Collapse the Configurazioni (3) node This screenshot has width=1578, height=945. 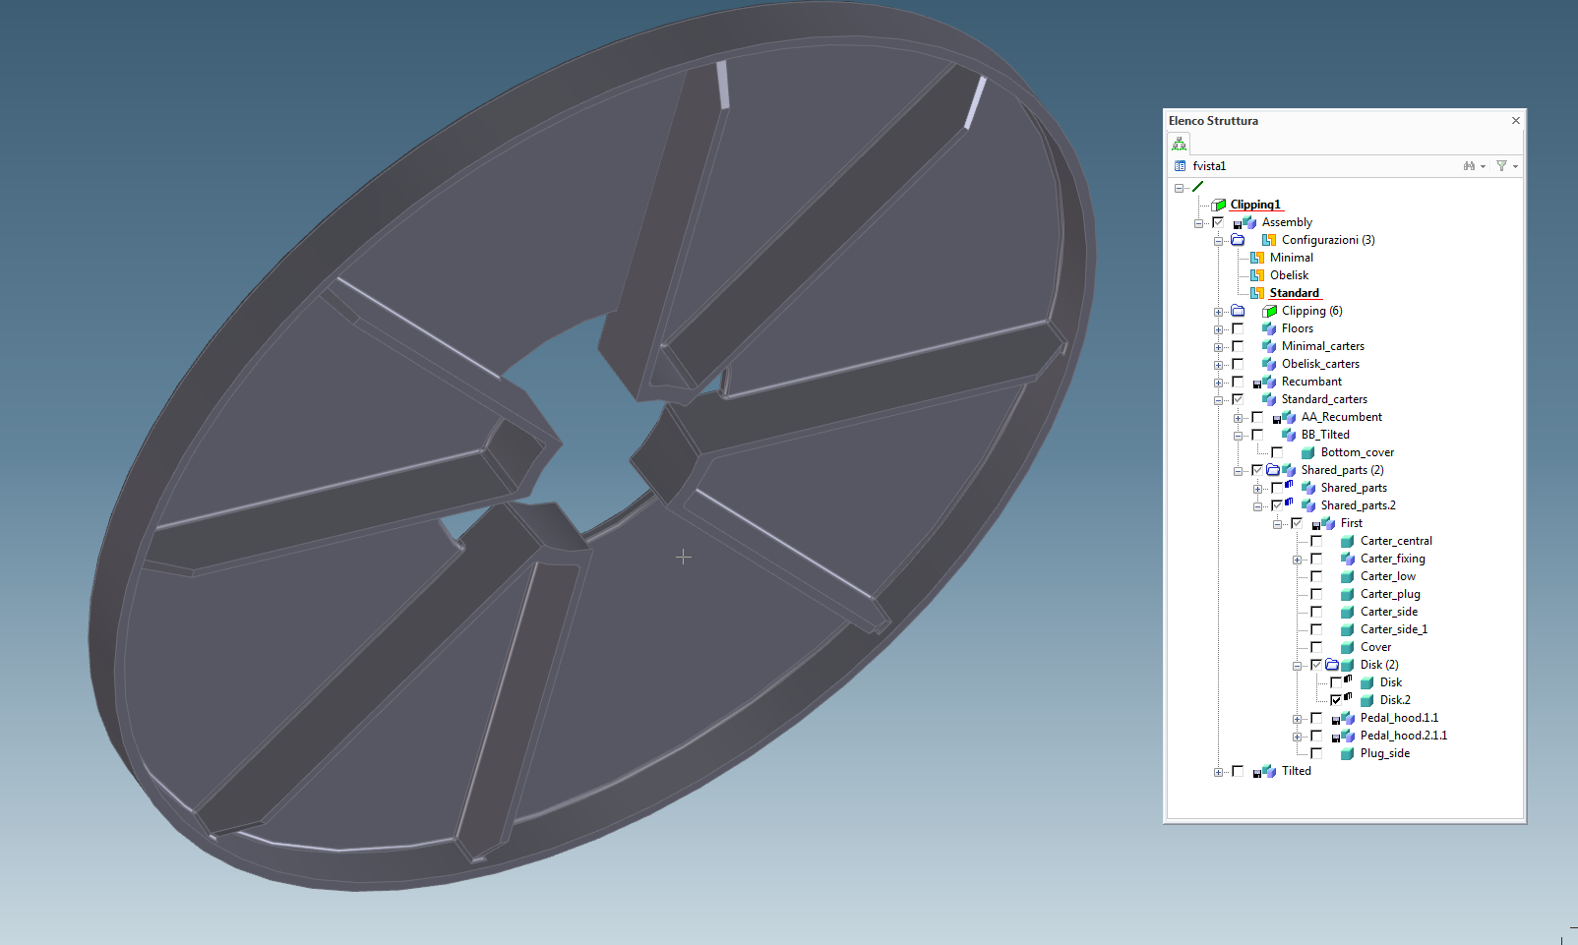click(1218, 241)
